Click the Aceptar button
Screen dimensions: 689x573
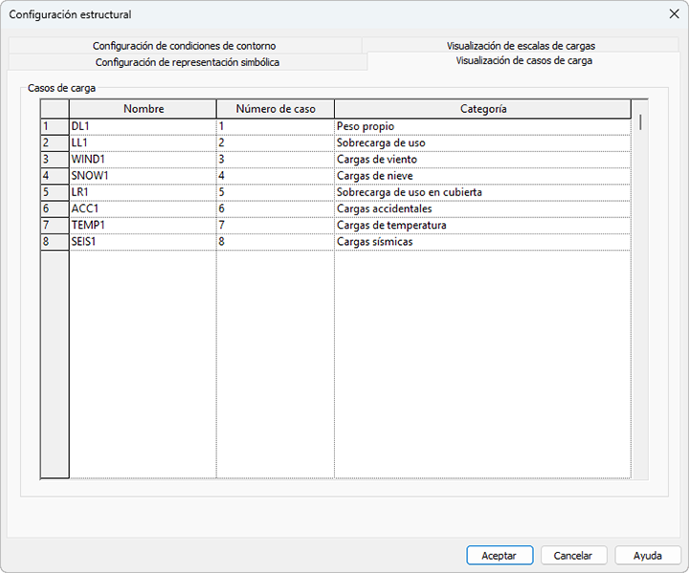(x=500, y=556)
